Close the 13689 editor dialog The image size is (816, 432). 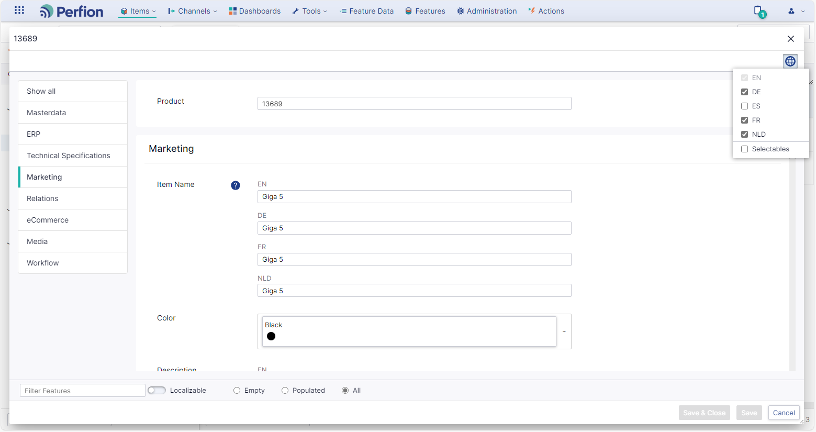(x=791, y=39)
